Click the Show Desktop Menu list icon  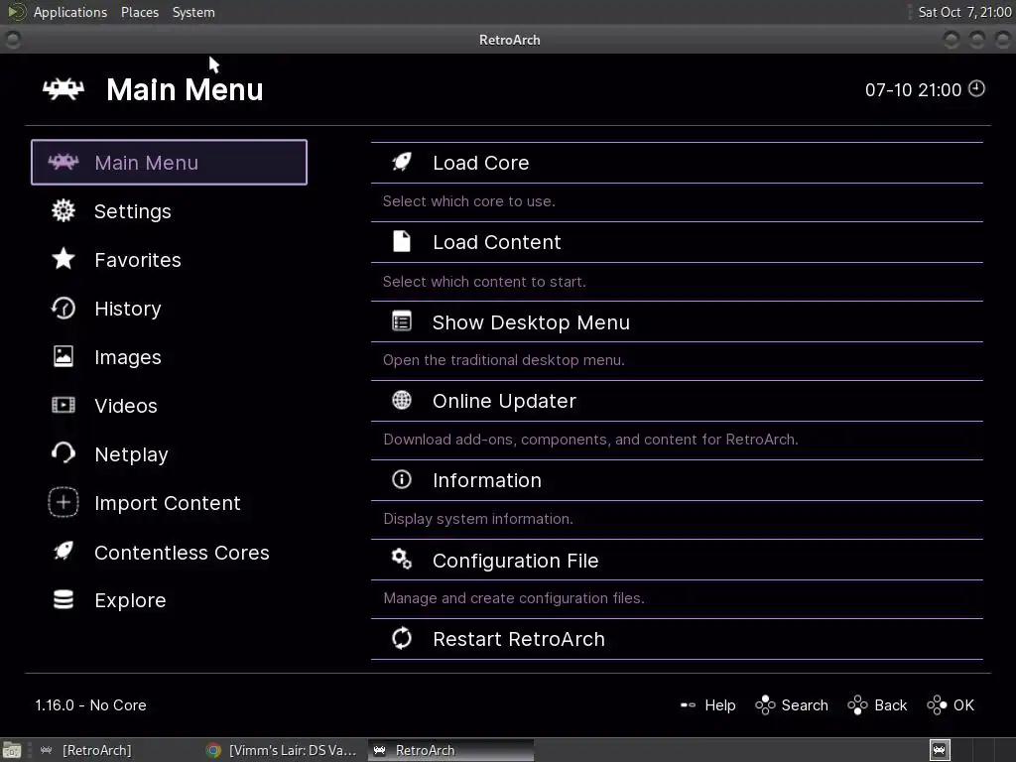pos(402,321)
